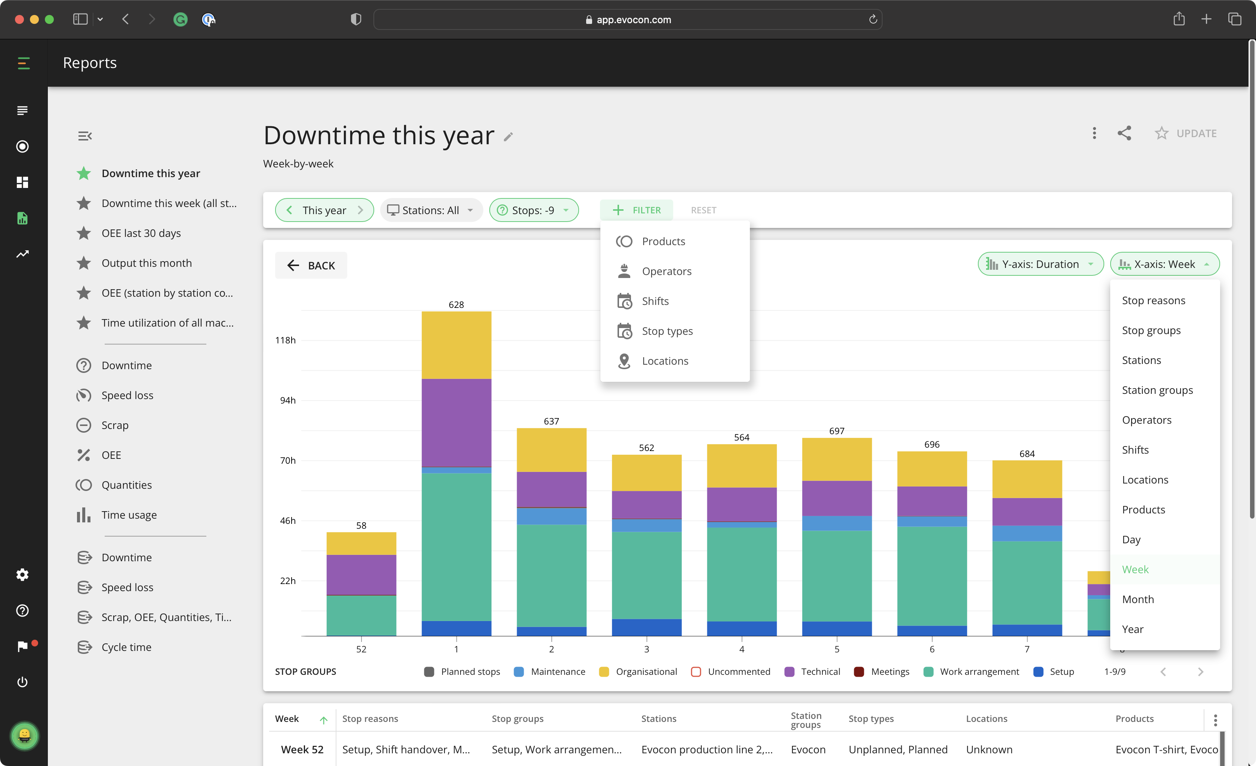Open the dashboard grid icon in sidebar
The width and height of the screenshot is (1256, 766).
coord(22,182)
